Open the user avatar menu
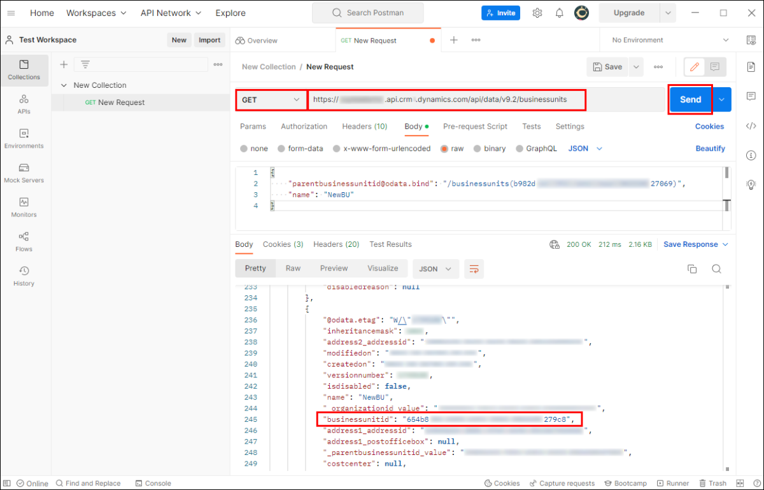This screenshot has width=764, height=490. pyautogui.click(x=581, y=13)
